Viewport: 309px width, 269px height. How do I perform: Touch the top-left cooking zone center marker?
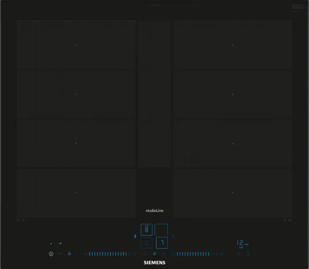pos(76,45)
